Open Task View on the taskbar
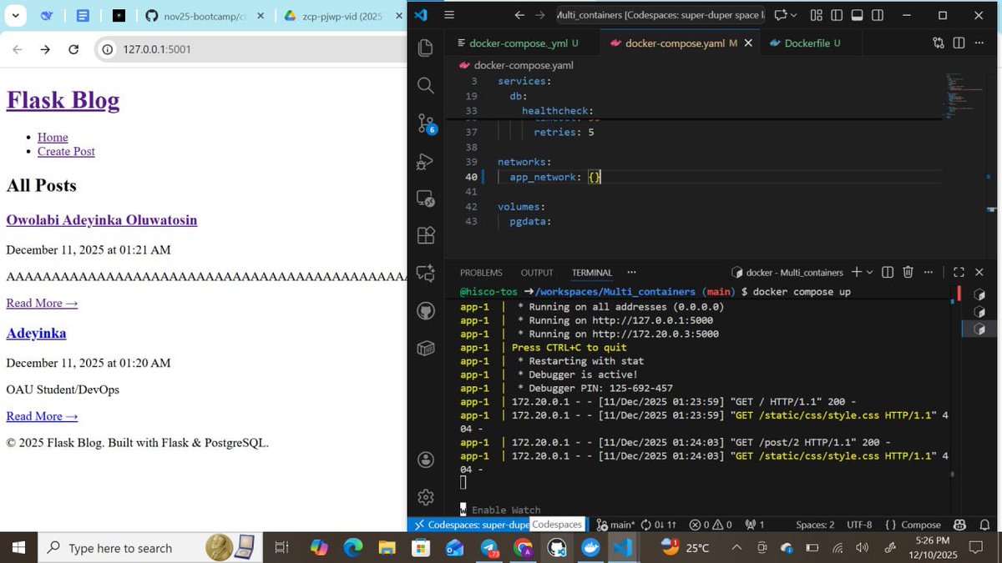This screenshot has height=563, width=1002. click(x=281, y=548)
